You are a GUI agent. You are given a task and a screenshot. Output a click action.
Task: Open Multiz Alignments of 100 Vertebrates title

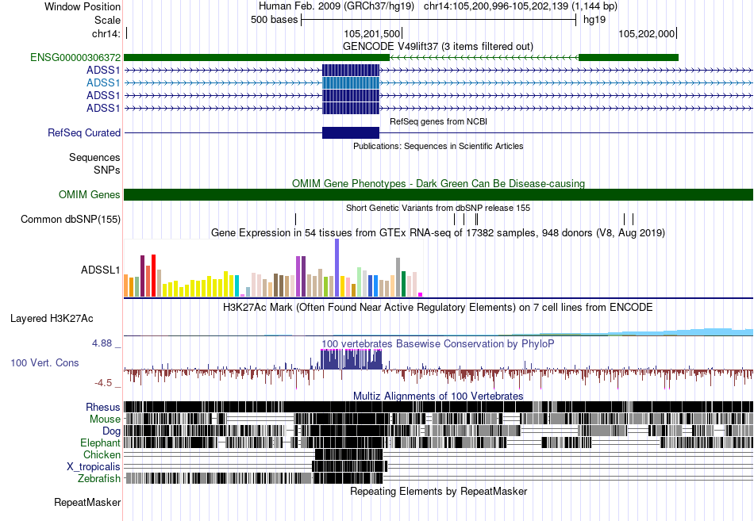click(x=438, y=396)
